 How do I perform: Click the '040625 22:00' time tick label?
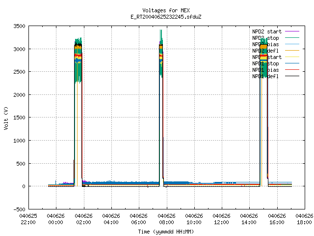click(x=28, y=219)
